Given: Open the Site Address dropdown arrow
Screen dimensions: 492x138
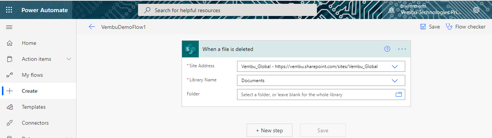Looking at the screenshot, I should [x=395, y=67].
